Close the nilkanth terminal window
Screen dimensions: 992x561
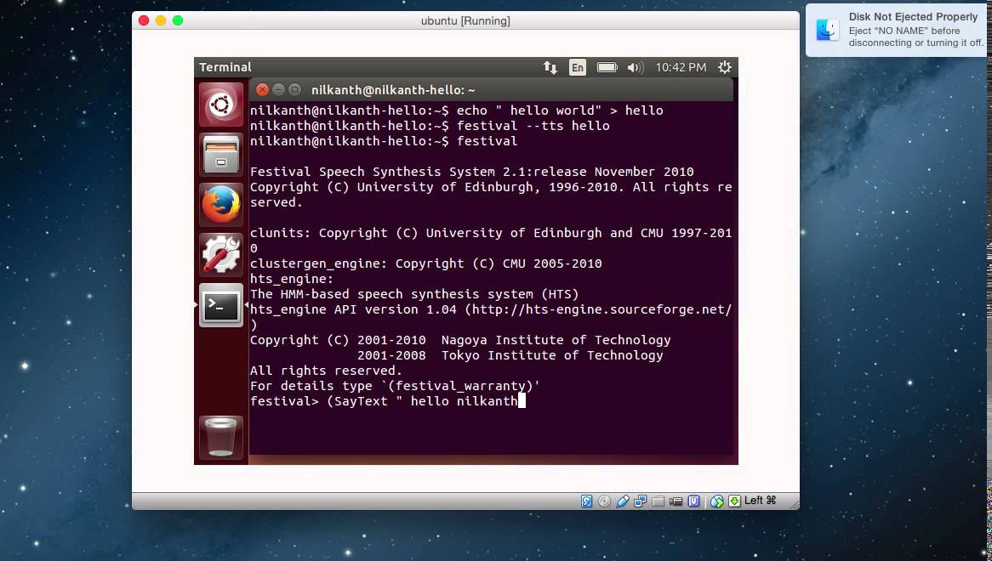(263, 90)
